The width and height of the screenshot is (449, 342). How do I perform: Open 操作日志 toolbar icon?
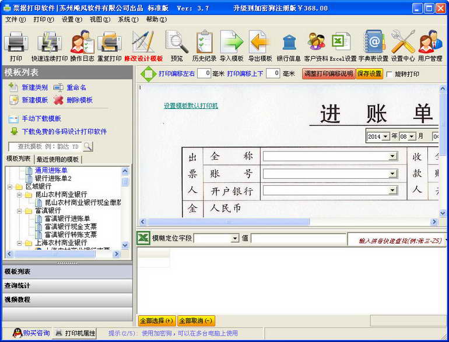click(x=82, y=43)
